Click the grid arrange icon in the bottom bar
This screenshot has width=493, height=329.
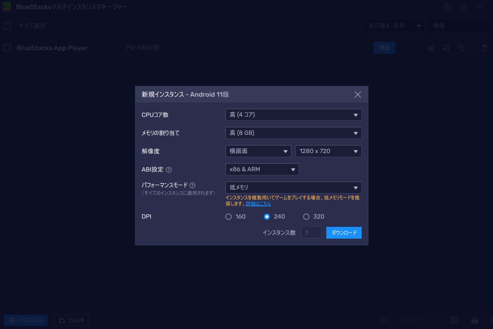(x=454, y=320)
